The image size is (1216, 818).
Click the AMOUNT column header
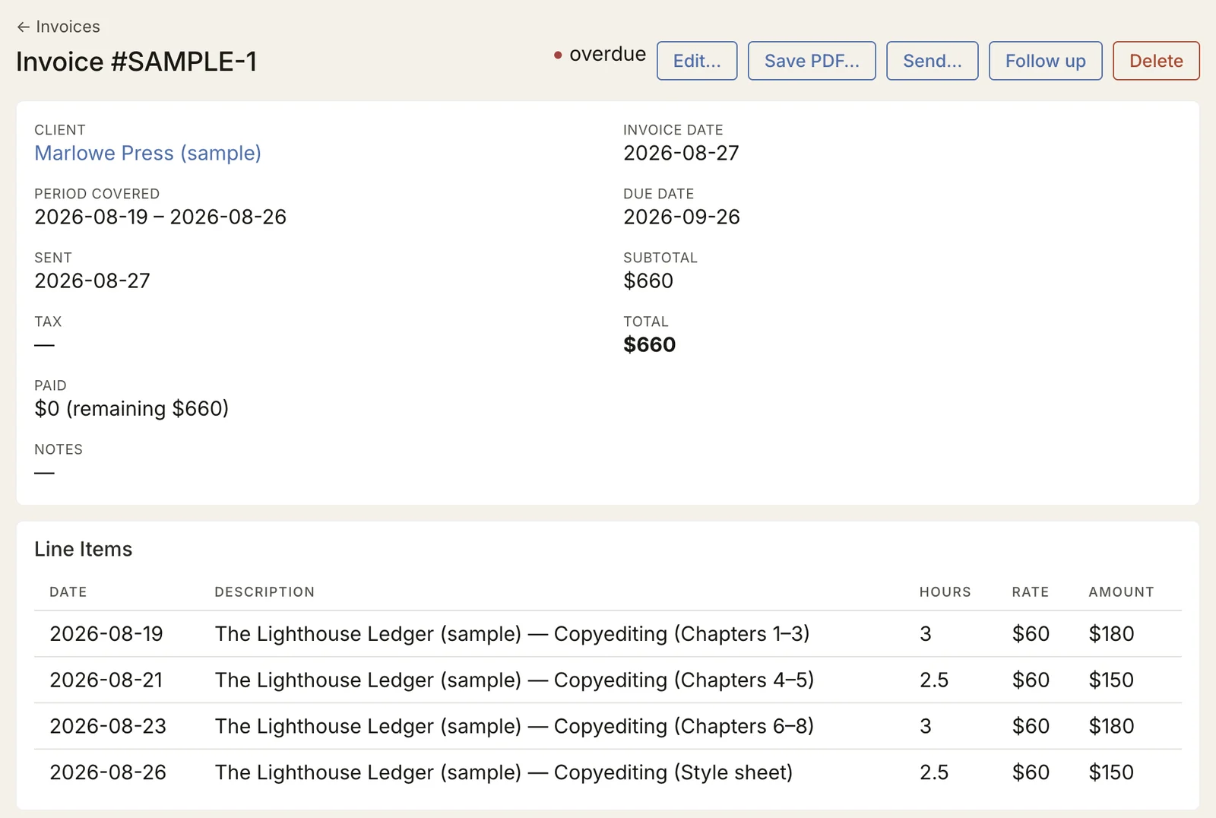pyautogui.click(x=1121, y=591)
